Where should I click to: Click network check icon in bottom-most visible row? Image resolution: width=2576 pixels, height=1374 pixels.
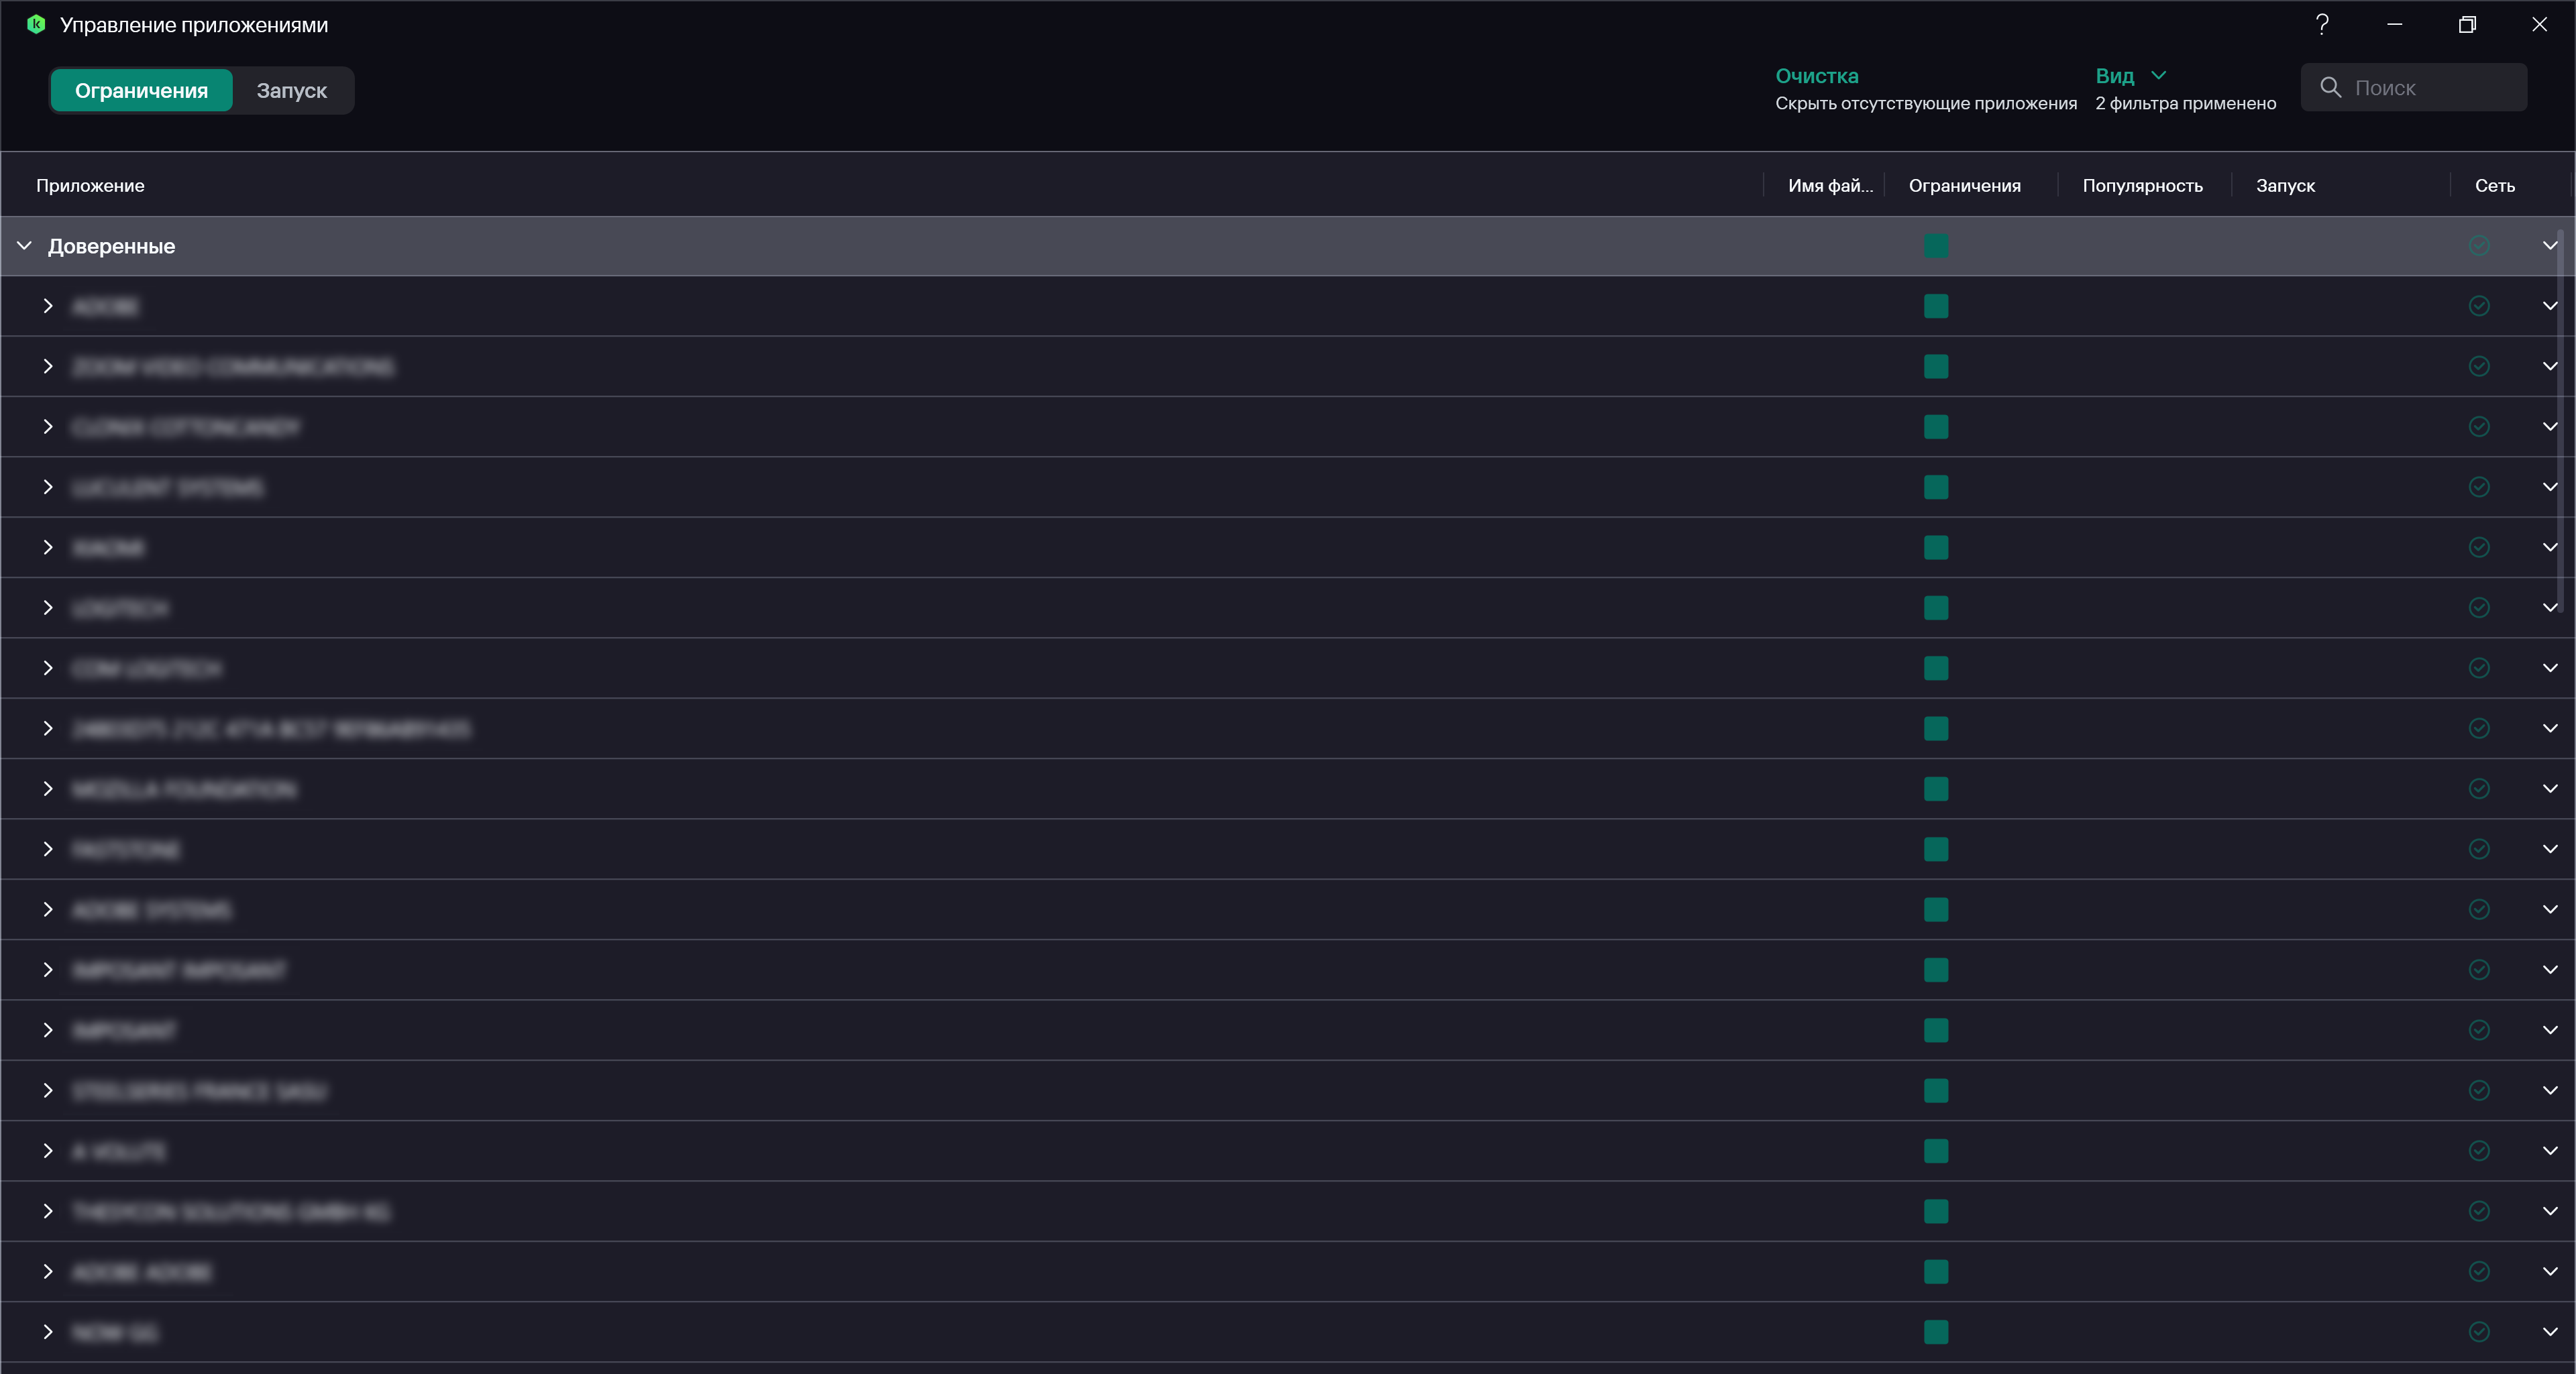[x=2478, y=1332]
